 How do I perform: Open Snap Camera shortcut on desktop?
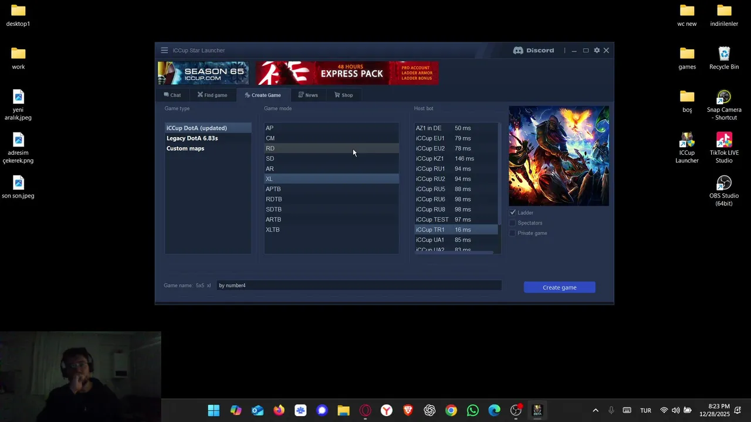[x=724, y=105]
